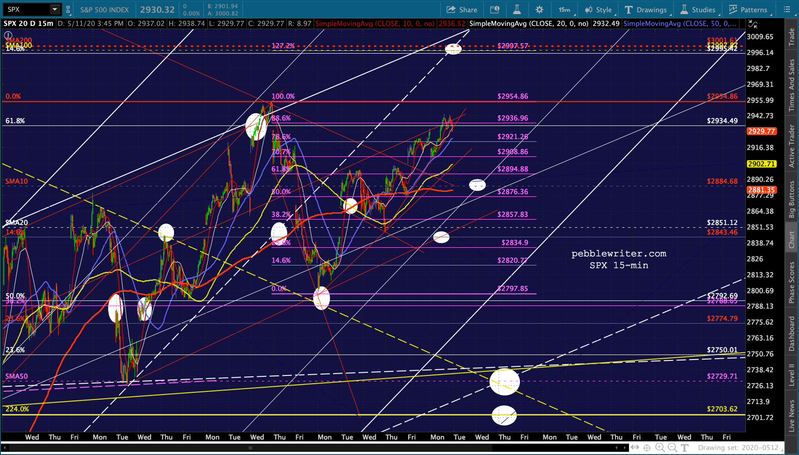Click the $2703.62 yellow price label
Viewport: 799px width, 455px height.
click(x=722, y=409)
